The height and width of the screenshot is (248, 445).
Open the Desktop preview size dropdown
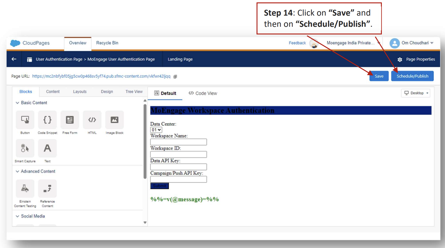point(415,93)
